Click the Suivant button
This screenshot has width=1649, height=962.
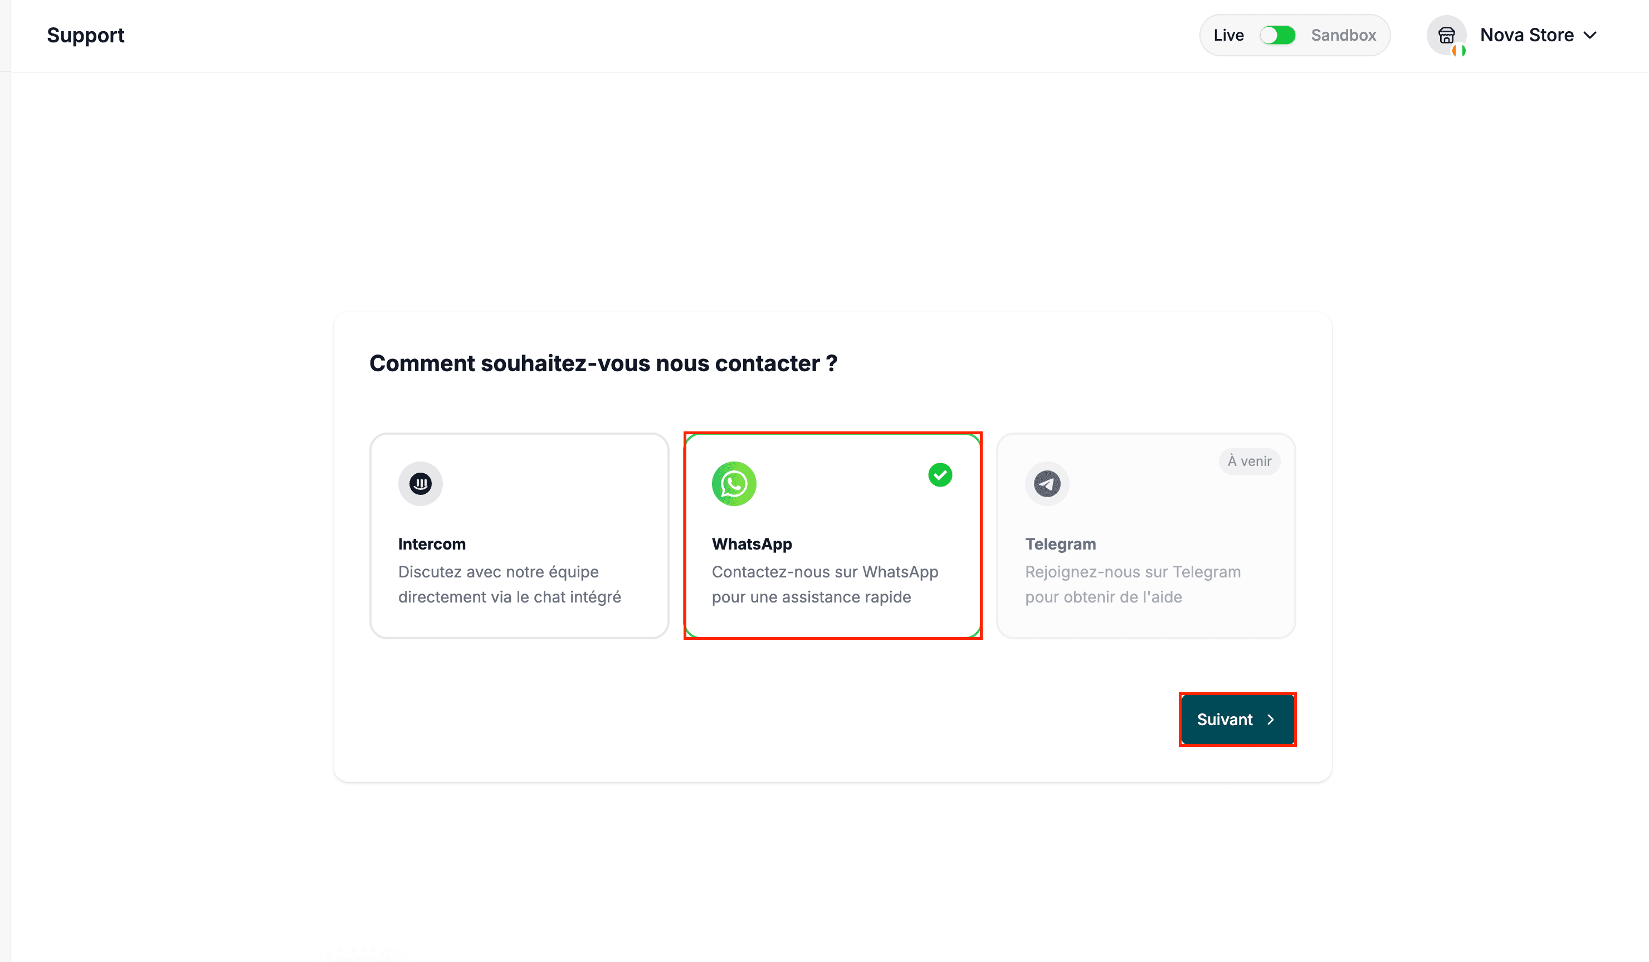[x=1237, y=719]
